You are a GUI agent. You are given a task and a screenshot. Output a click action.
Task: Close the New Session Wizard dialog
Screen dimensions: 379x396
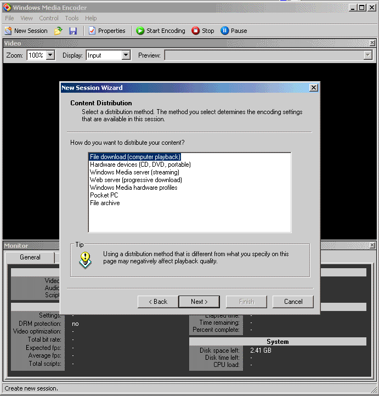313,88
